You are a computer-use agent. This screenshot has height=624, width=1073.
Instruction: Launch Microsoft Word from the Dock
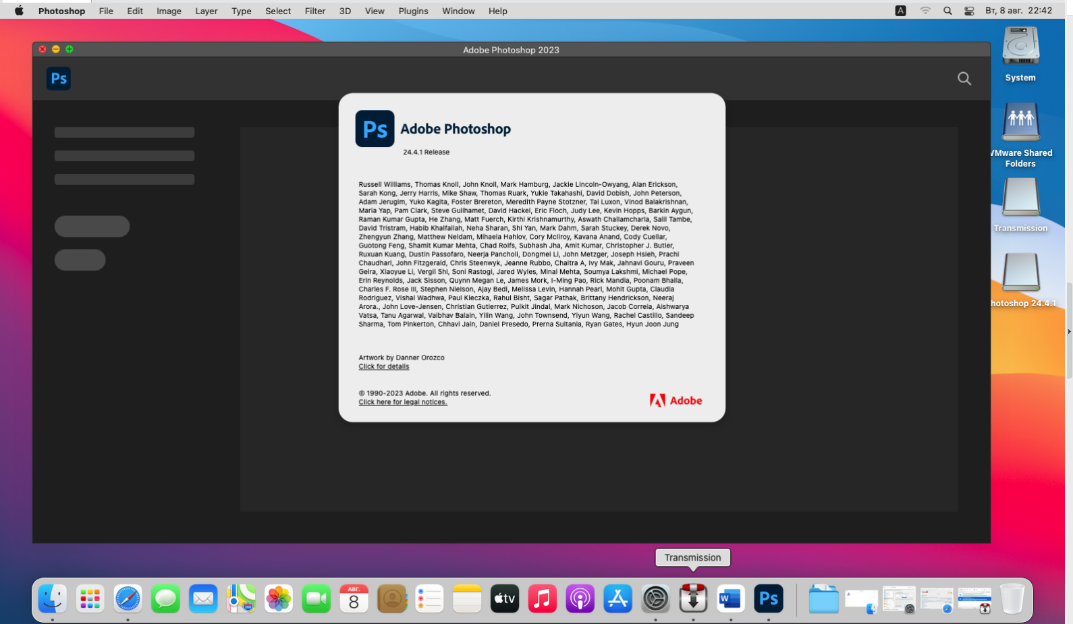click(x=730, y=598)
